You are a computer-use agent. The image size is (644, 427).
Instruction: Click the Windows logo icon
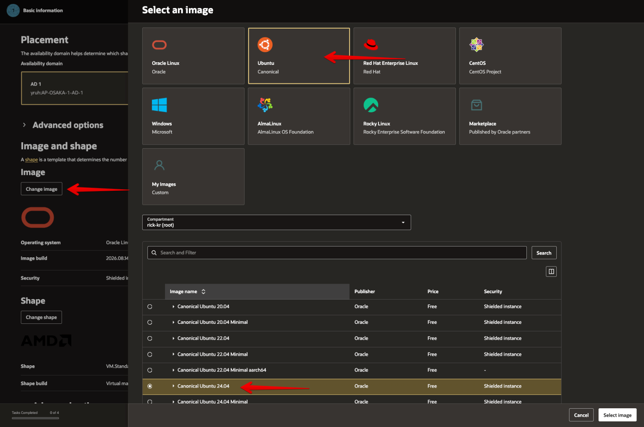159,105
